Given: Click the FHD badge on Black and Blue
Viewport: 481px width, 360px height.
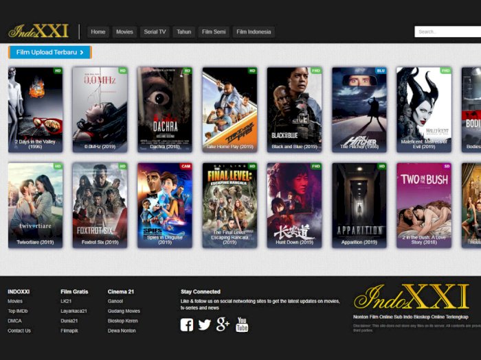Looking at the screenshot, I should (316, 71).
